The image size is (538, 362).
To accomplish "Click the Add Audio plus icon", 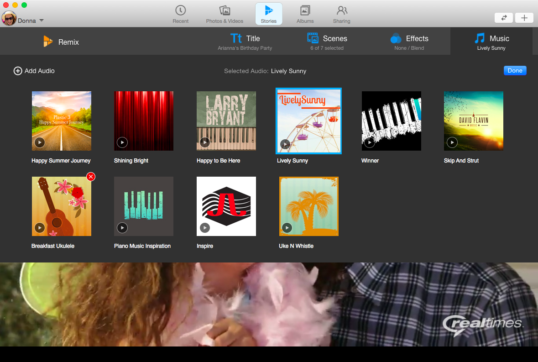I will point(18,71).
